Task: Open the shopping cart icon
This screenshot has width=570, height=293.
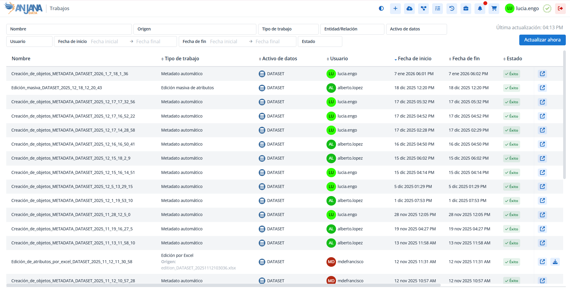Action: click(x=494, y=8)
